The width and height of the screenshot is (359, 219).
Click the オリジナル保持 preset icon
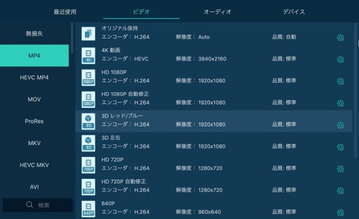[88, 34]
